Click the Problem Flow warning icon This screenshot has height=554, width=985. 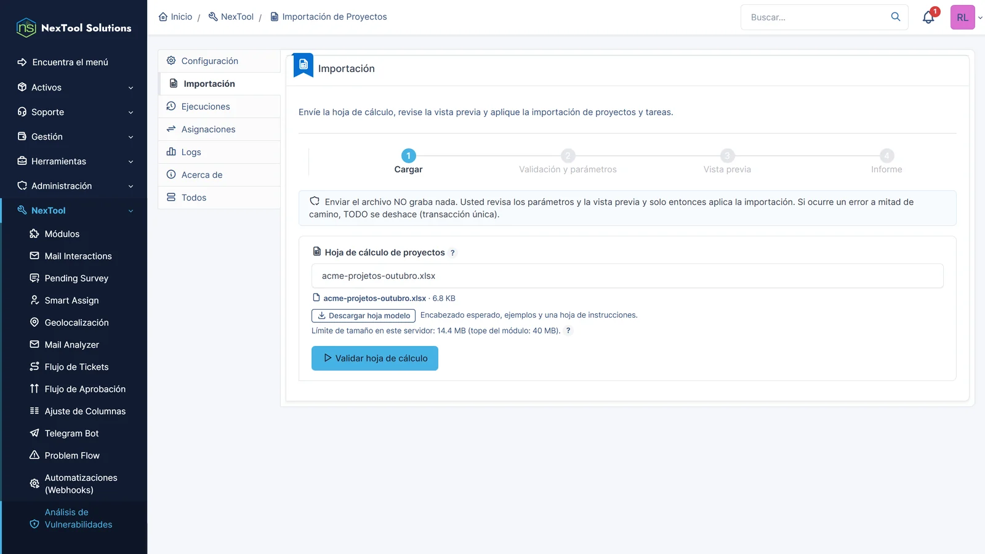coord(34,456)
